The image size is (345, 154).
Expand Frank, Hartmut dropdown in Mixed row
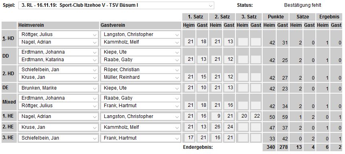(x=140, y=106)
